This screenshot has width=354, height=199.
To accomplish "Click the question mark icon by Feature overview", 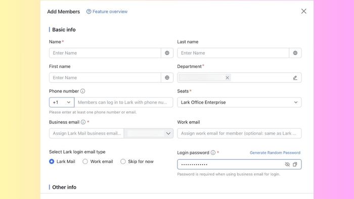I will pyautogui.click(x=88, y=12).
